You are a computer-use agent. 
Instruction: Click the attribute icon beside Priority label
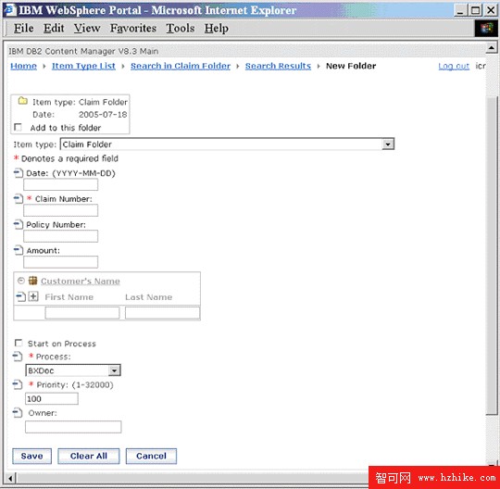pos(18,384)
